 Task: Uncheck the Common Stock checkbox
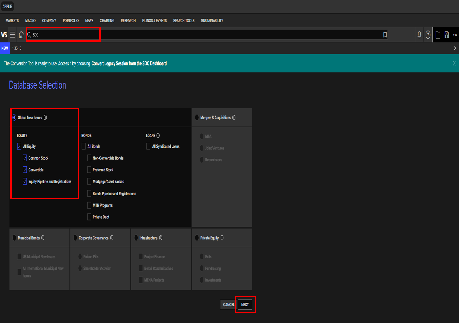tap(25, 158)
